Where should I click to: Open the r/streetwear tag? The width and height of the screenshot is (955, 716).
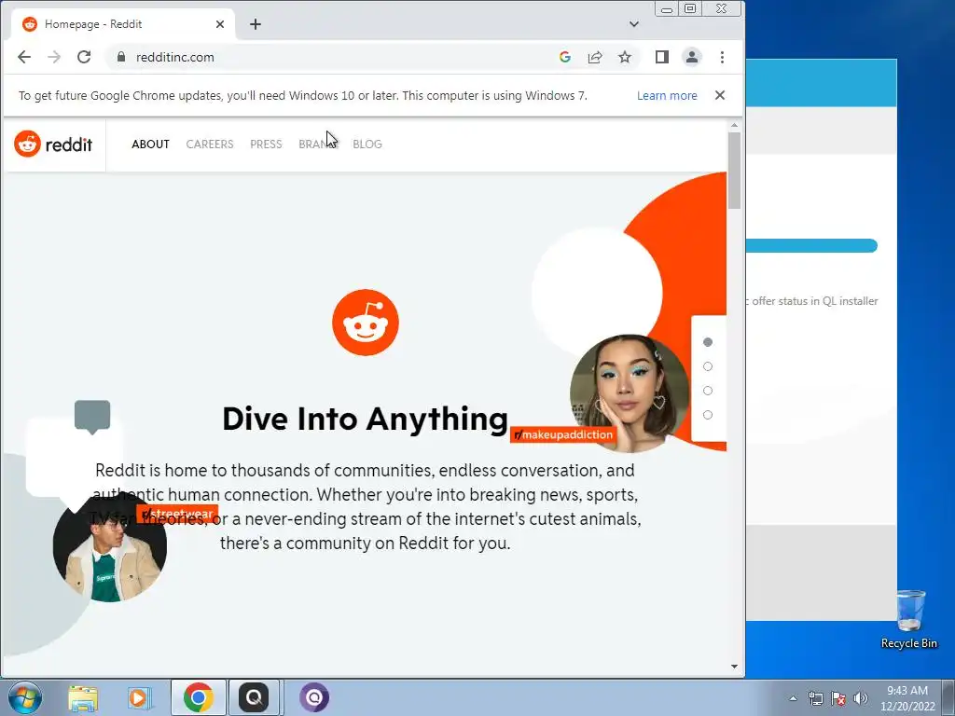(x=177, y=514)
